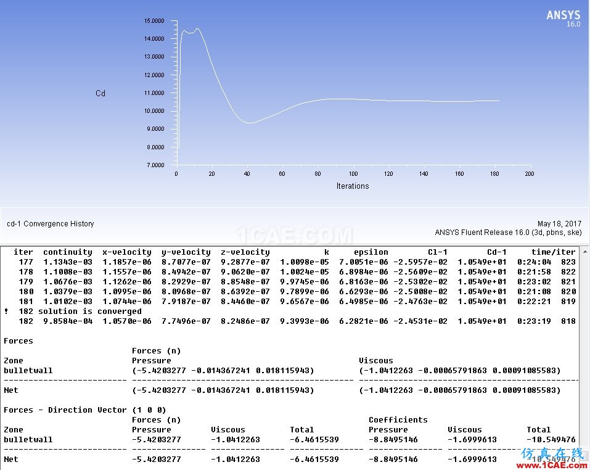Click the 'epsilon' column header
The width and height of the screenshot is (590, 470).
coord(371,252)
